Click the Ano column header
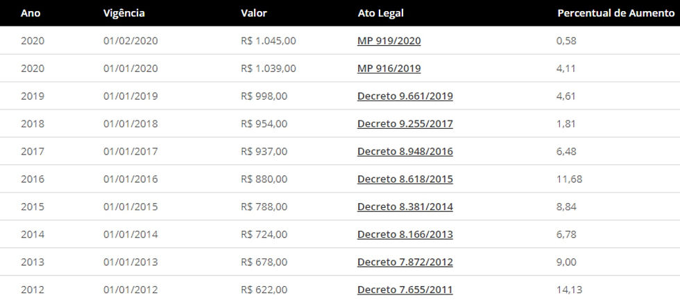Viewport: 680px width, 300px height. click(x=29, y=13)
